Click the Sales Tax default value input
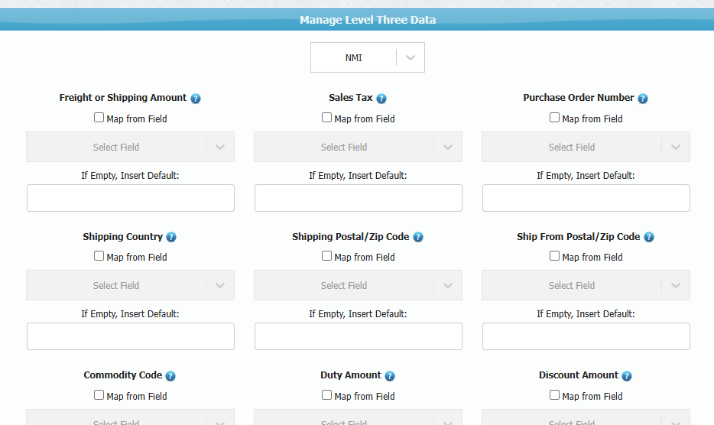Screen dimensions: 714x425 click(359, 198)
